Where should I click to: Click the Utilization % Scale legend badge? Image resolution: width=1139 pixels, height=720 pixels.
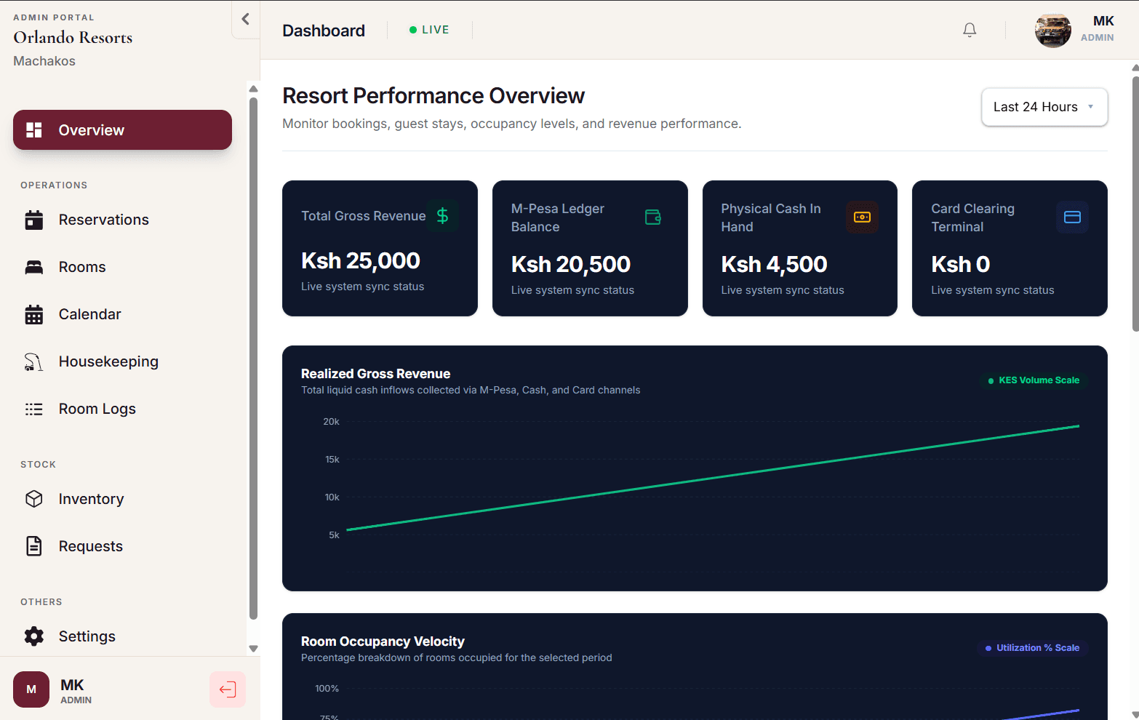pos(1033,648)
